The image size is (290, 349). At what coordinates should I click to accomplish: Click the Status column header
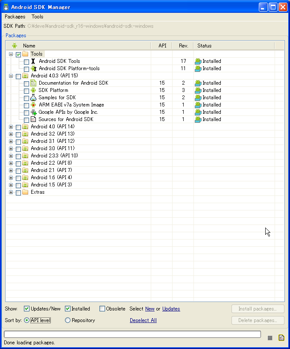234,46
